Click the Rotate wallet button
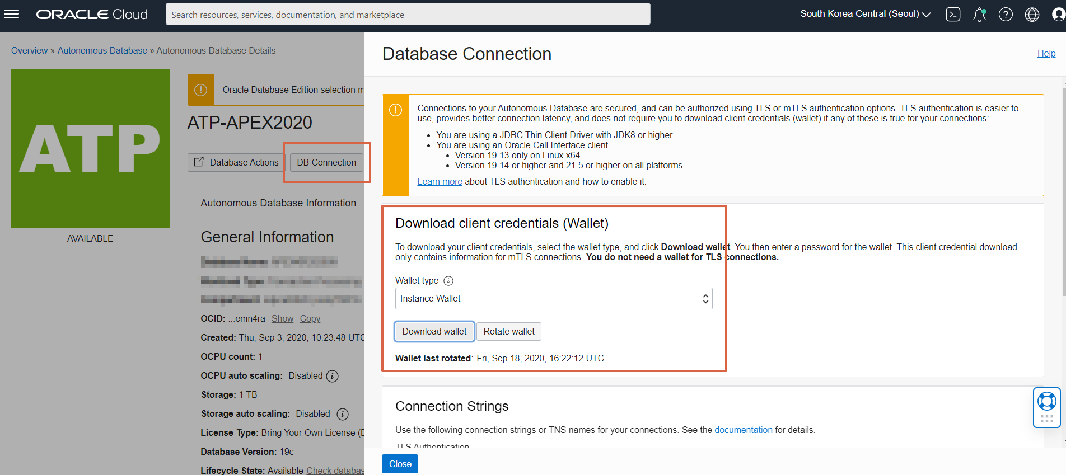Viewport: 1066px width, 475px height. point(509,332)
